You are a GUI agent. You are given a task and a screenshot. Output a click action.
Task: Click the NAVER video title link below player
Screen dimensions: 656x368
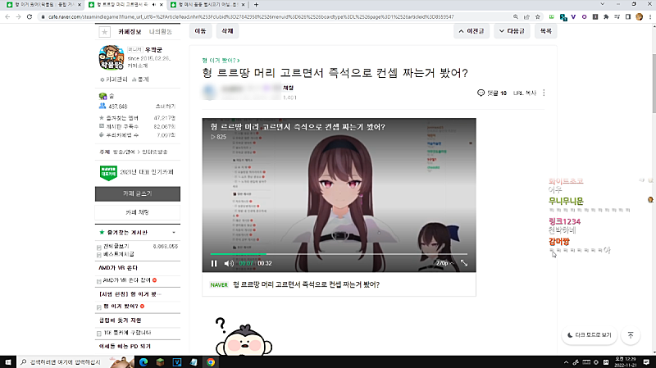[x=306, y=284]
